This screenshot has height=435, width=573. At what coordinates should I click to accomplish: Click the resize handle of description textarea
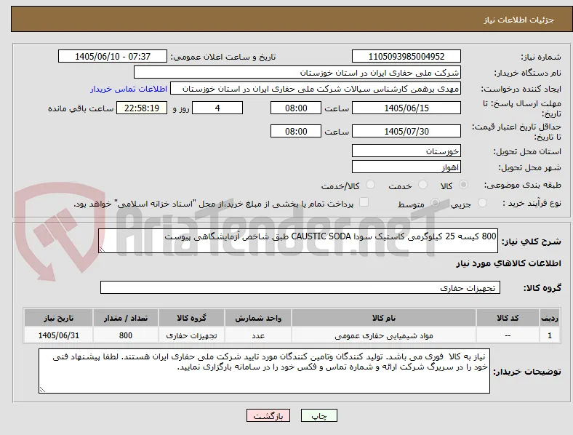pyautogui.click(x=102, y=250)
